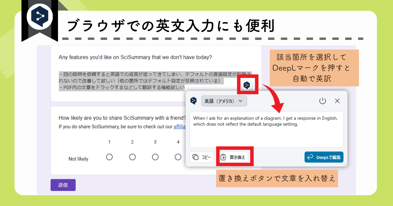This screenshot has height=206, width=393.
Task: Select radio button under rating 4
Action: (178, 157)
